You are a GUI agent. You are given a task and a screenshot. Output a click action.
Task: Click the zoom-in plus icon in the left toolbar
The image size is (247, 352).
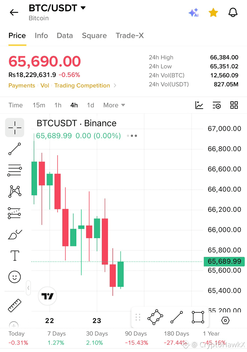click(14, 325)
